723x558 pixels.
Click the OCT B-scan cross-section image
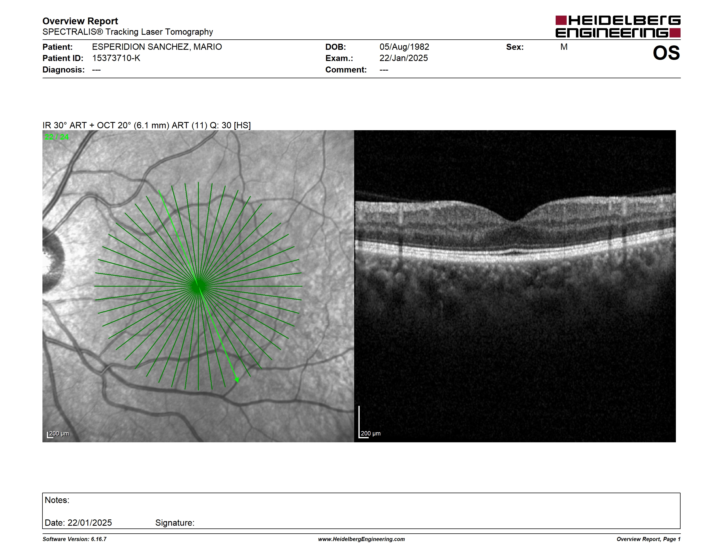click(515, 286)
